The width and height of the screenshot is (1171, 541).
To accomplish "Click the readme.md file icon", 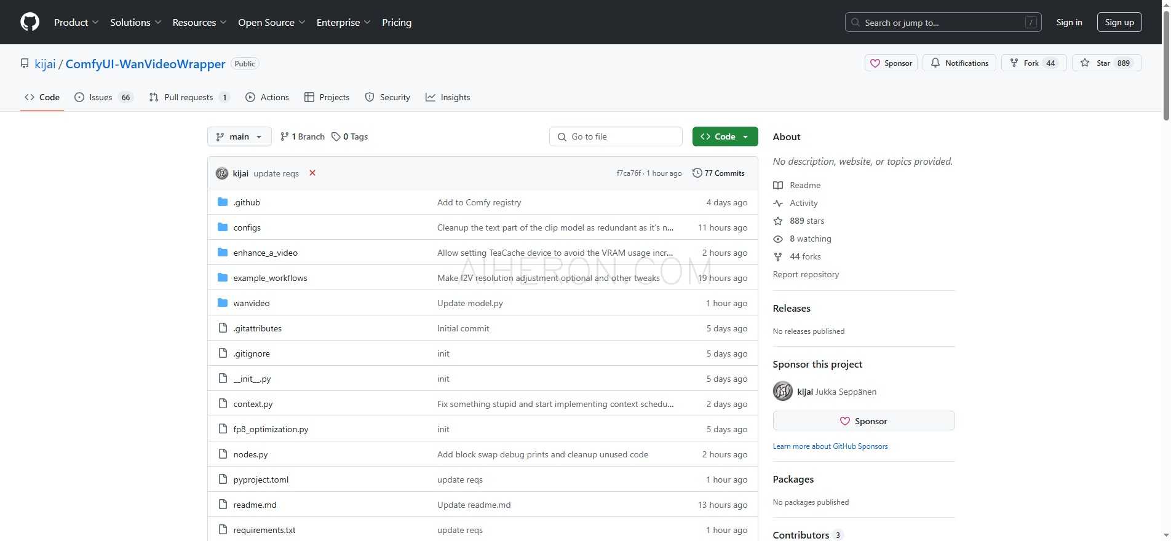I will click(223, 505).
